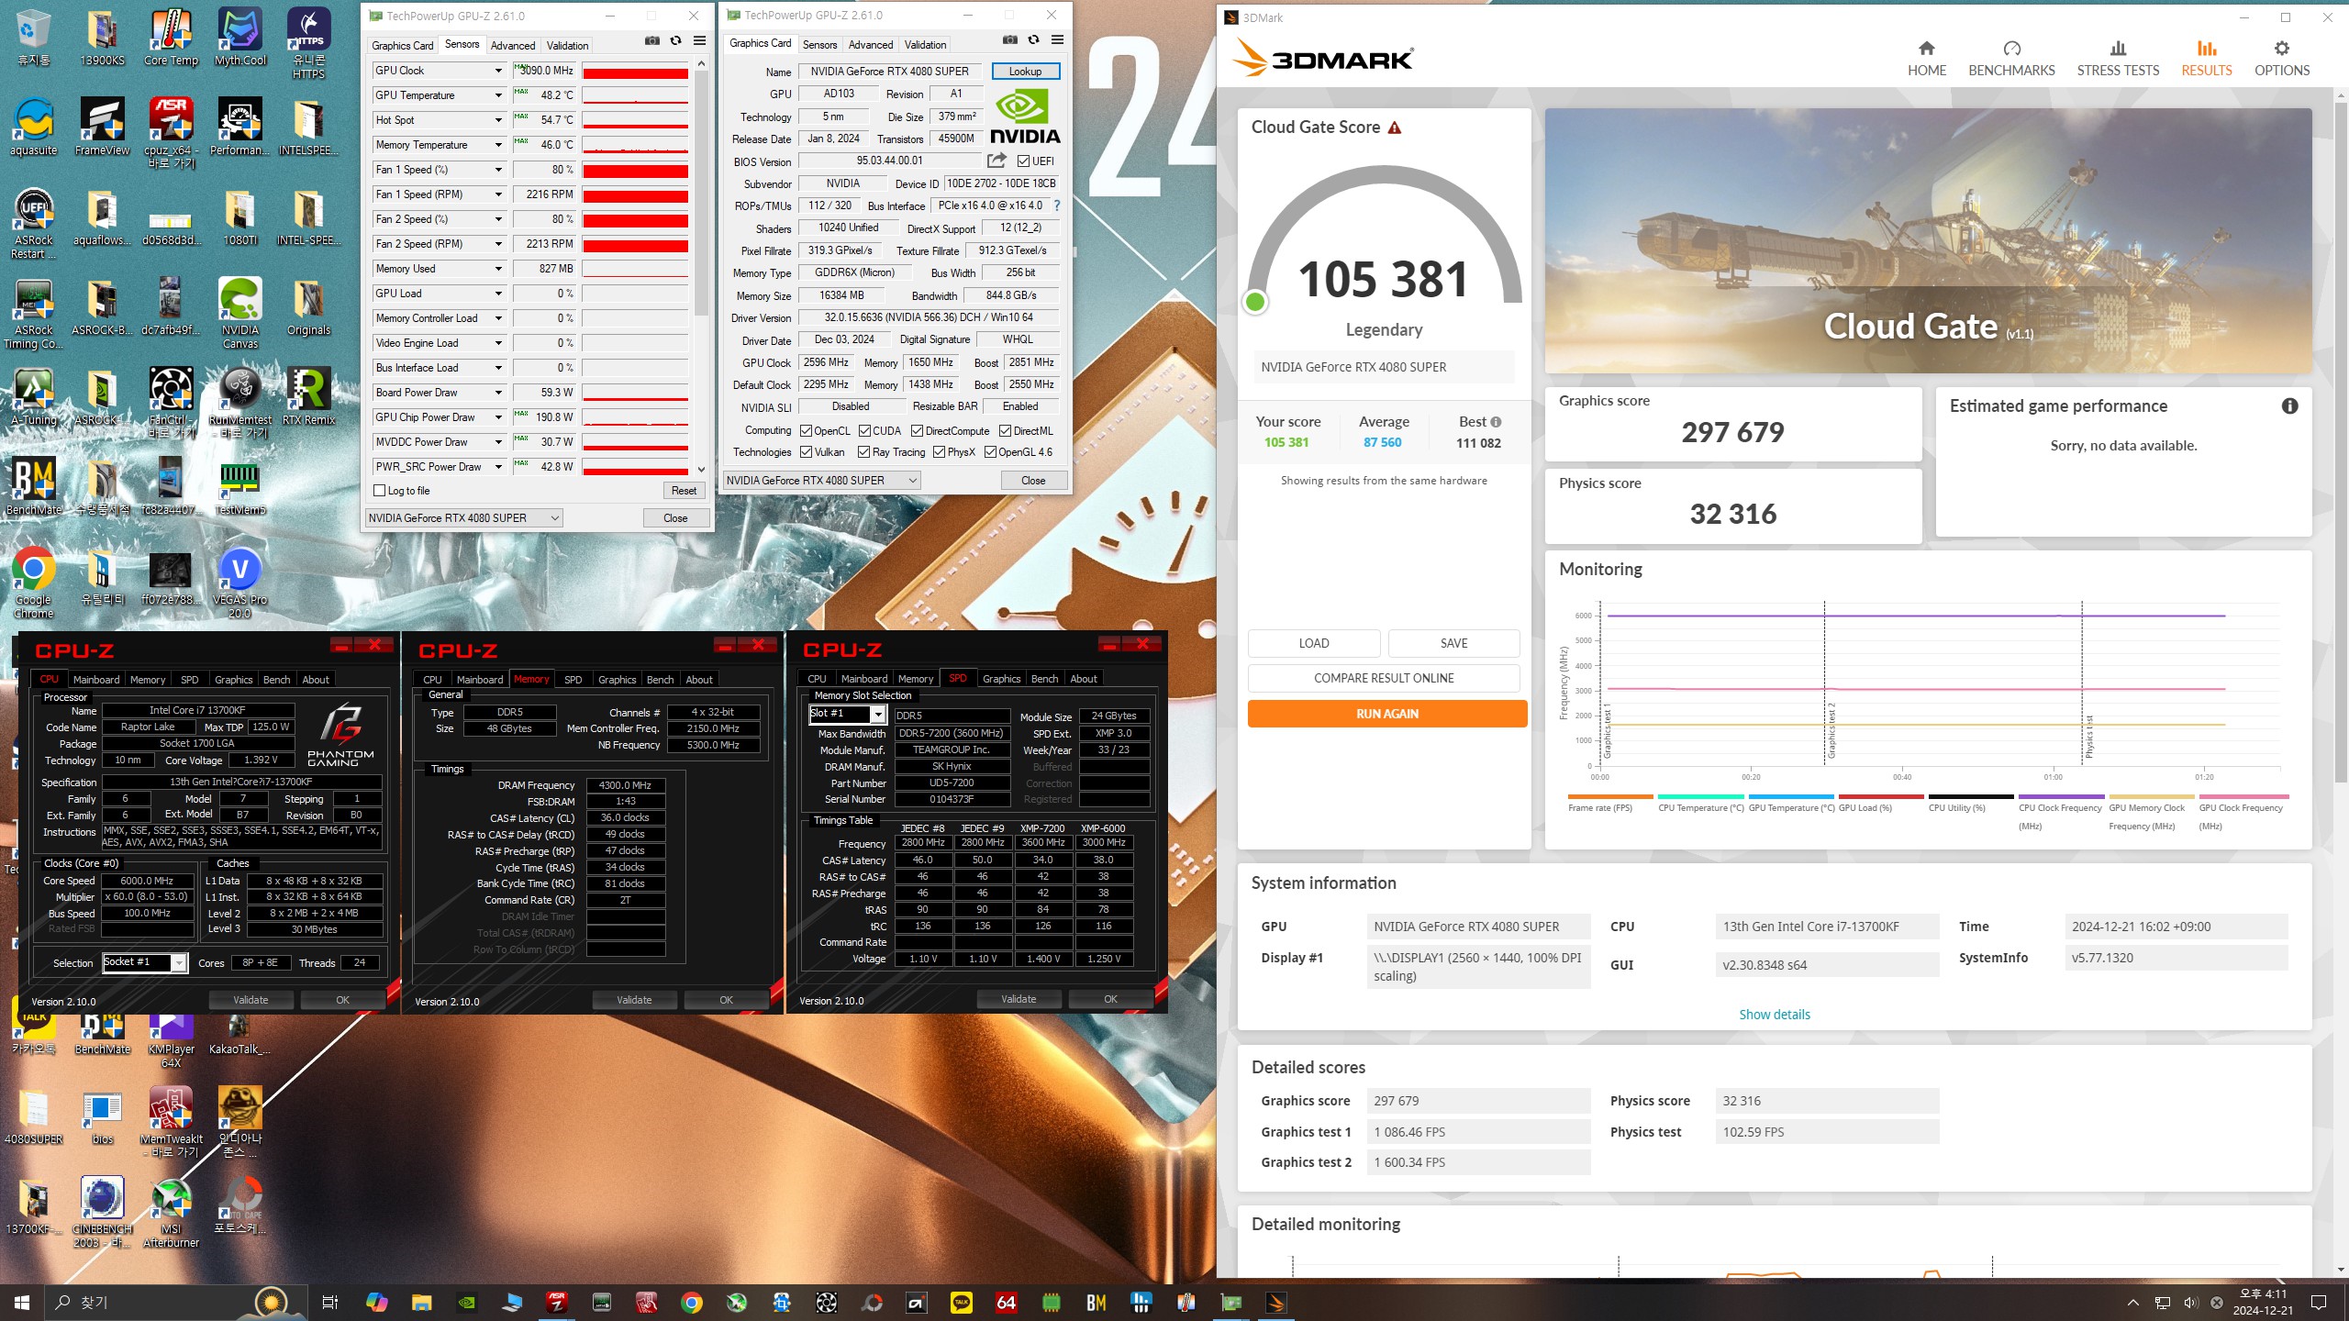Expand GPU Clock sensor dropdown
Screen dimensions: 2349x1321
(x=498, y=71)
